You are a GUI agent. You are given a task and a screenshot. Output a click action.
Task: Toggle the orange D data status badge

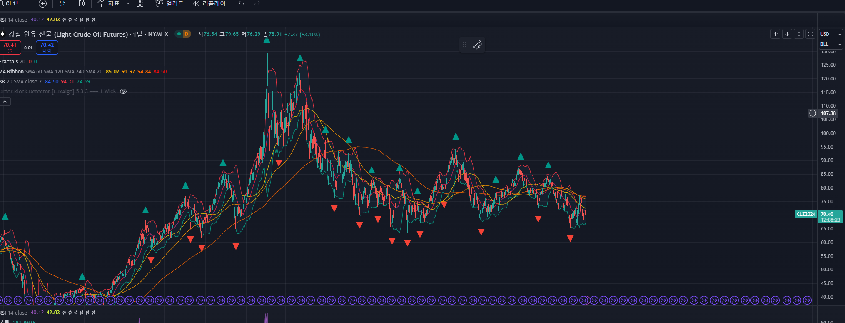point(187,34)
